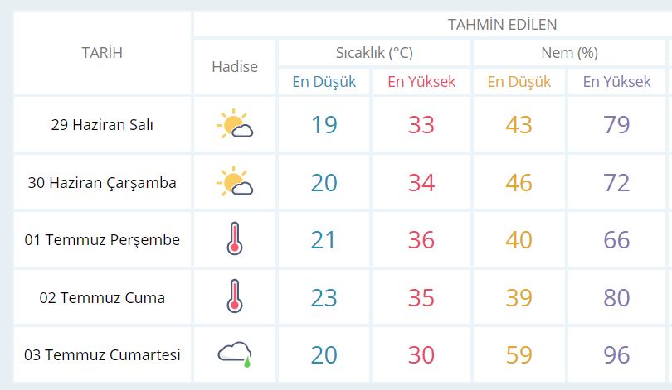The width and height of the screenshot is (672, 390).
Task: Click the Sıcaklık (°C) header
Action: (x=374, y=53)
